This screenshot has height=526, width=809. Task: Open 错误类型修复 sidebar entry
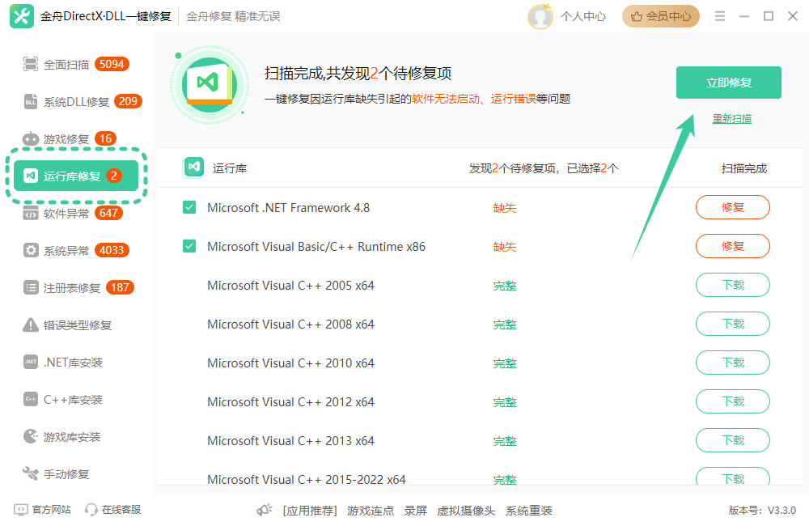(76, 325)
